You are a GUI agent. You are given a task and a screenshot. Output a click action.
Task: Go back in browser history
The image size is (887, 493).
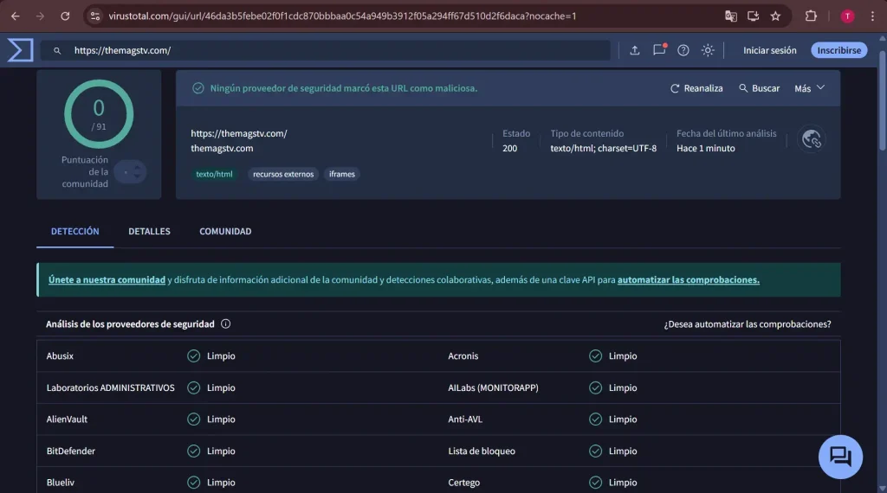(x=16, y=16)
